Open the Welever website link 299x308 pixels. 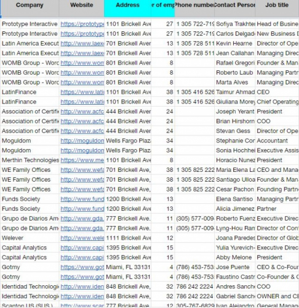point(82,238)
